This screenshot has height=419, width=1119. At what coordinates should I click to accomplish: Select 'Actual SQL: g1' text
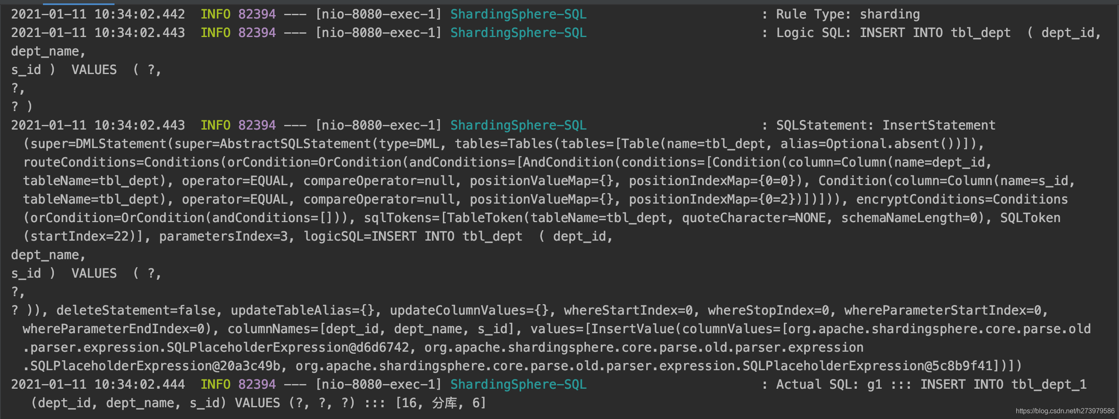click(829, 384)
